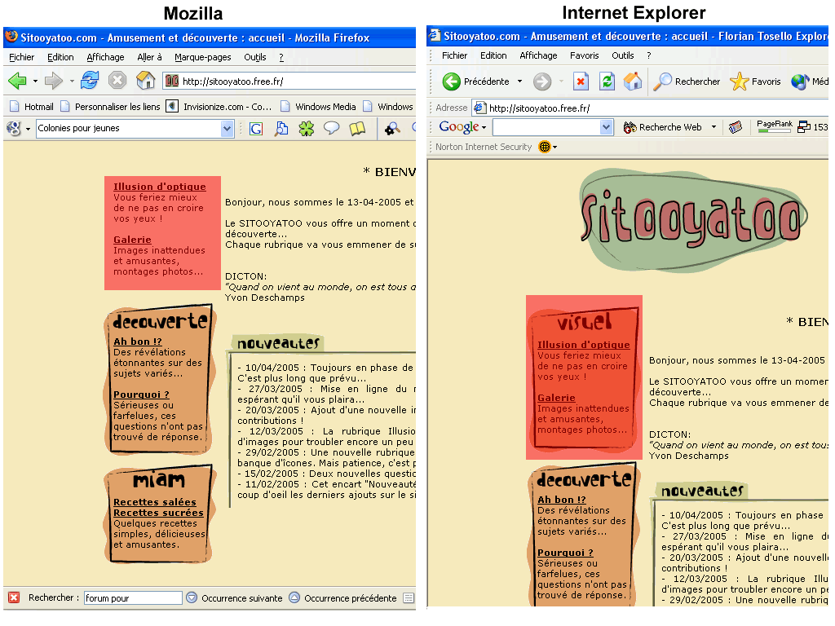Click Firefox Forward arrow button
Image resolution: width=835 pixels, height=626 pixels.
[x=53, y=81]
